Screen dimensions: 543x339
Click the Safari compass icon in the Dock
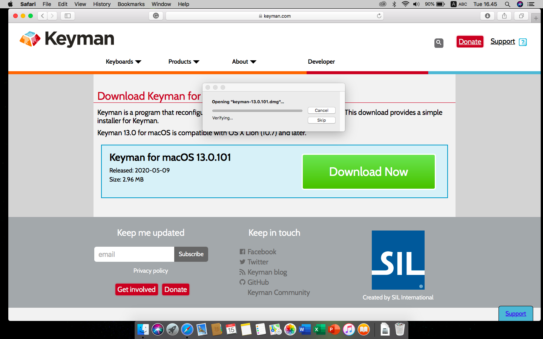pyautogui.click(x=187, y=329)
